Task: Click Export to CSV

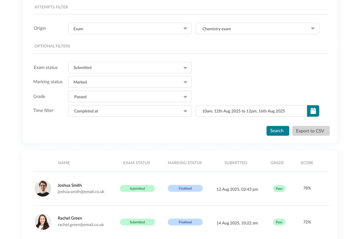Action: 311,130
